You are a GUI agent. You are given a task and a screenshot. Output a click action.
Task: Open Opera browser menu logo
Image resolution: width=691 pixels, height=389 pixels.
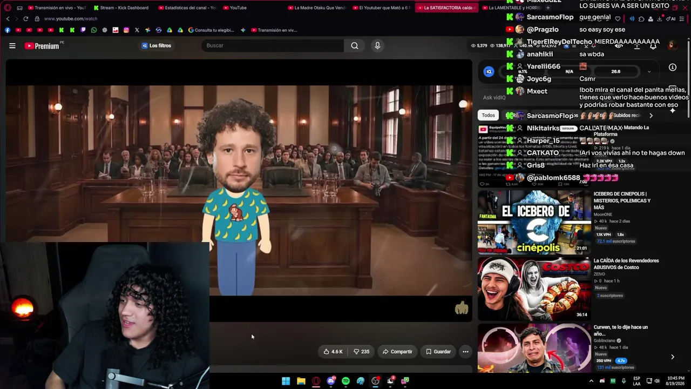7,8
